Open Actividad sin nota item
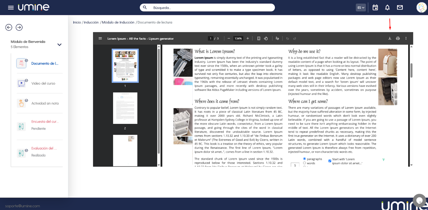Screen dimensions: 428x210 point(40,103)
